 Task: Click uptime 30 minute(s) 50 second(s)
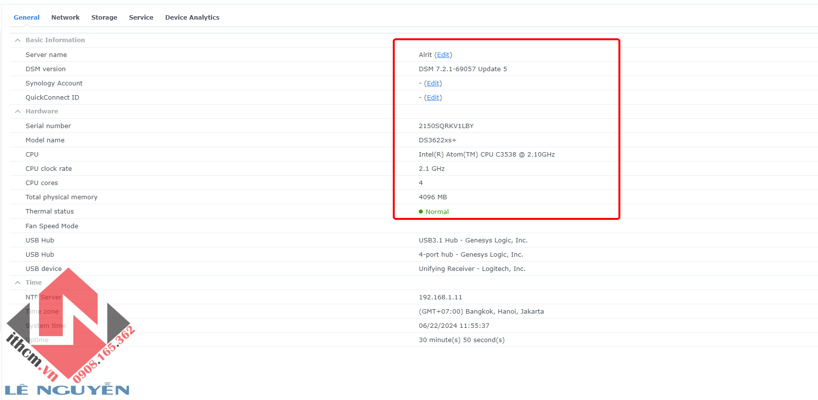click(462, 340)
